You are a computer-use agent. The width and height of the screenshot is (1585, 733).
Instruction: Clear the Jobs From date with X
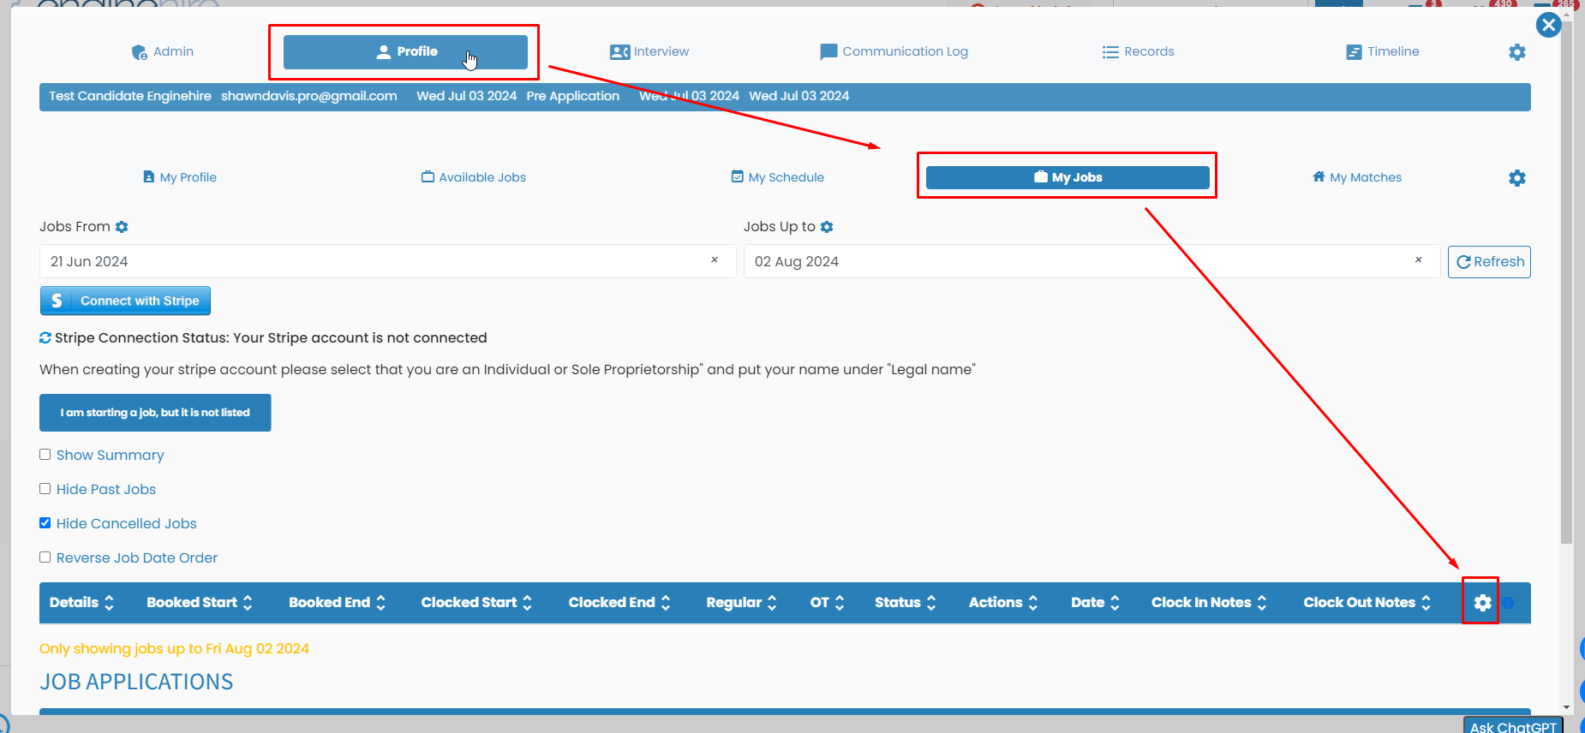click(715, 260)
